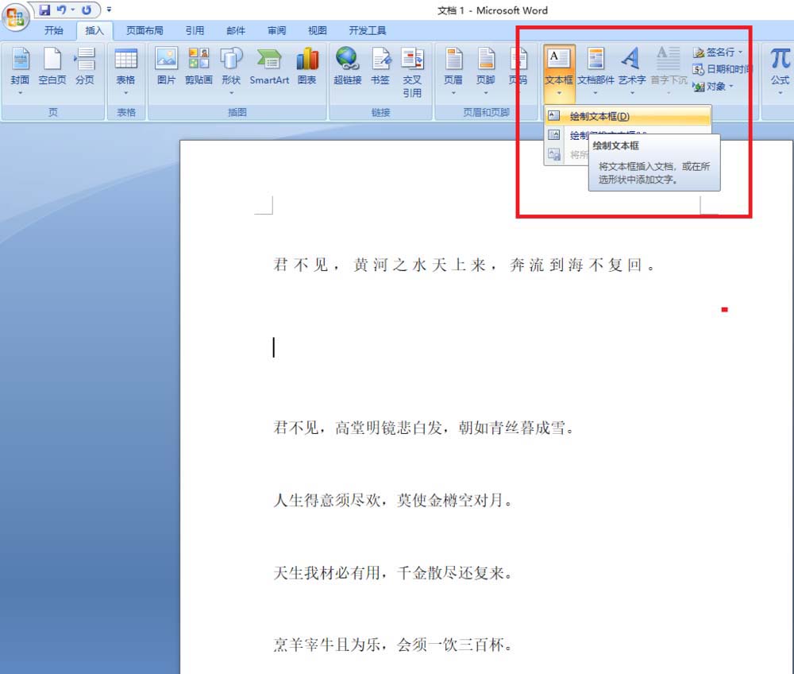
Task: Expand the footer dropdown arrow
Action: 486,93
